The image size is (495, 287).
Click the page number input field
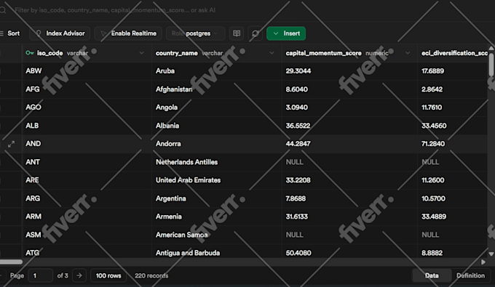pos(40,275)
